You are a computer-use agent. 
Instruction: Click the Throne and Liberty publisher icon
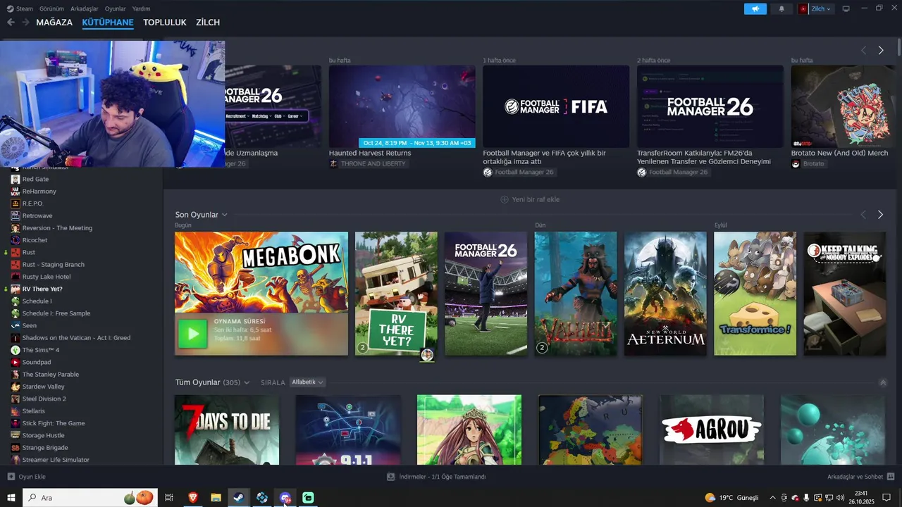click(333, 163)
